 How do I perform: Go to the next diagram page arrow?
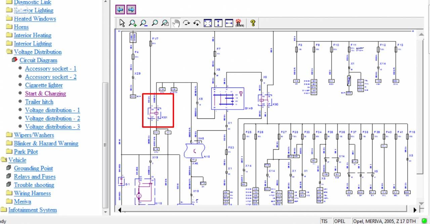[131, 9]
